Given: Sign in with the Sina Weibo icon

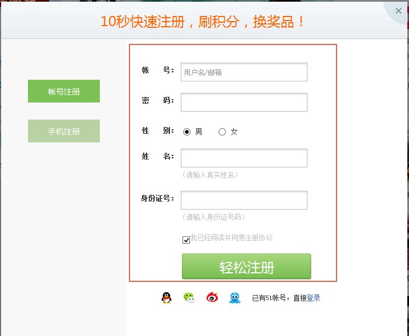Looking at the screenshot, I should pyautogui.click(x=212, y=297).
